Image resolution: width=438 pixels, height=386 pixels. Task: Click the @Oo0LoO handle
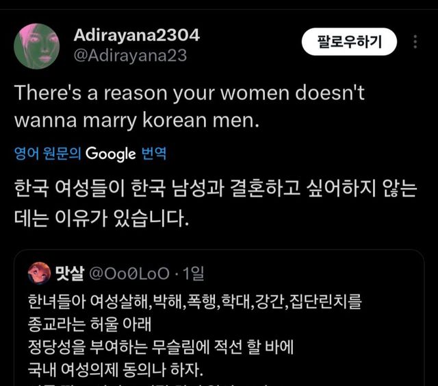pos(129,274)
